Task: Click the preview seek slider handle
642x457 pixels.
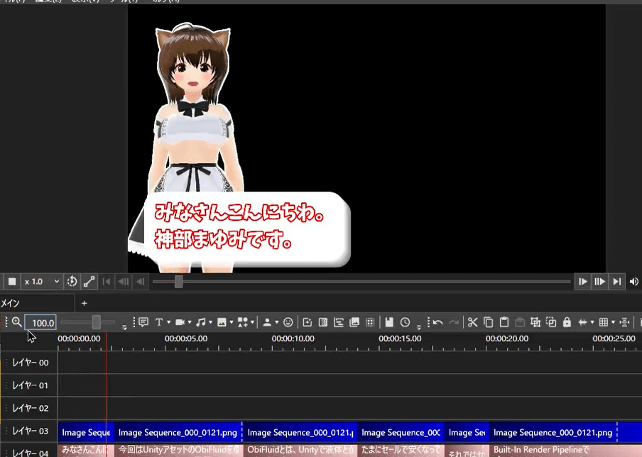Action: coord(178,282)
